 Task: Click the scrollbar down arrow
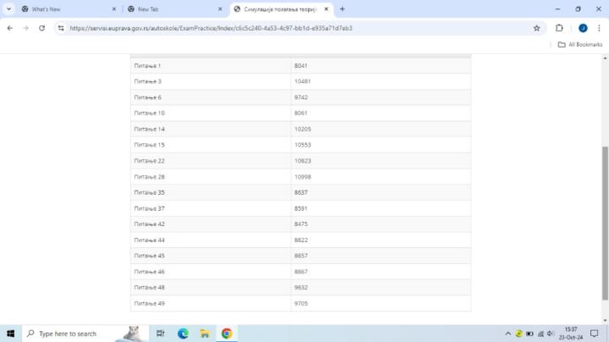click(605, 320)
